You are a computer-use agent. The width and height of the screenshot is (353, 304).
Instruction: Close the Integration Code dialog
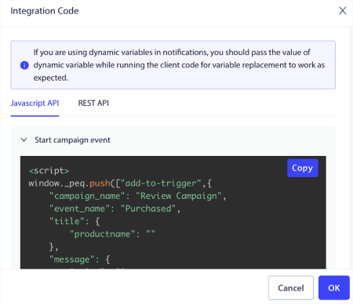pos(343,11)
